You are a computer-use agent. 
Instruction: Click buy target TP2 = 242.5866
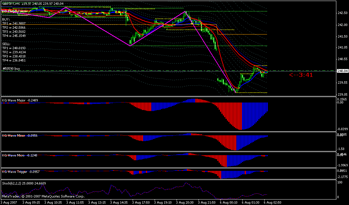[14, 28]
